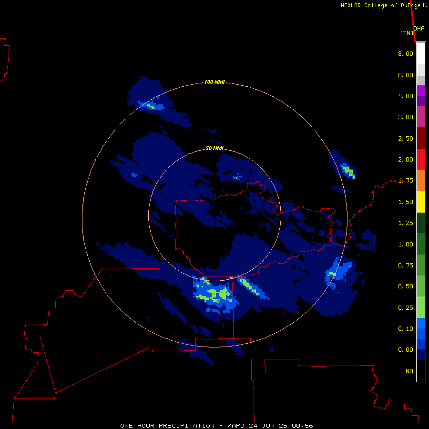The image size is (429, 429).
Task: Click the 0.75 legend value
Action: (406, 266)
